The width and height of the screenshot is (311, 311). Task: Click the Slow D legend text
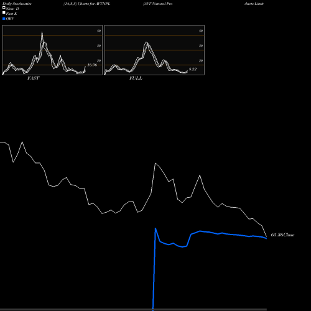[12, 9]
